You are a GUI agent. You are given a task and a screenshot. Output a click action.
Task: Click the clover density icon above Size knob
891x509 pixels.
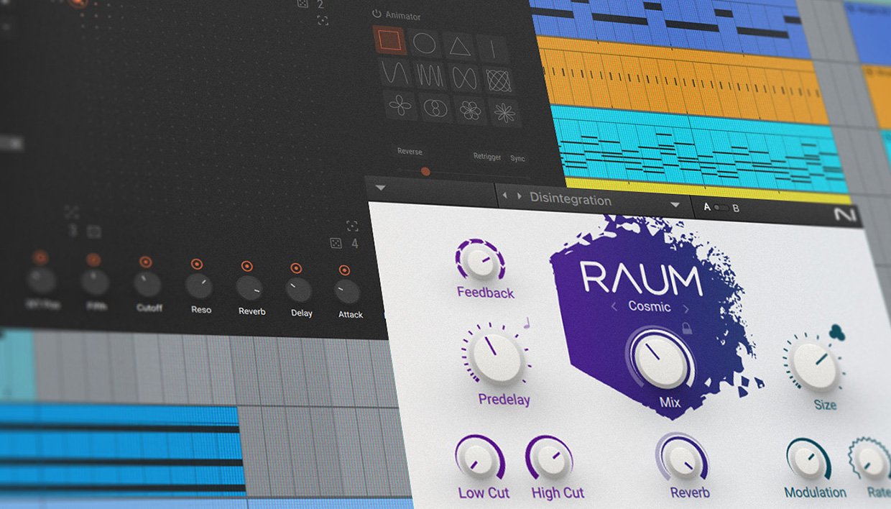coord(836,332)
